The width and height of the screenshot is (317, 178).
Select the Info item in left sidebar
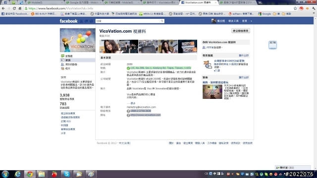point(78,60)
